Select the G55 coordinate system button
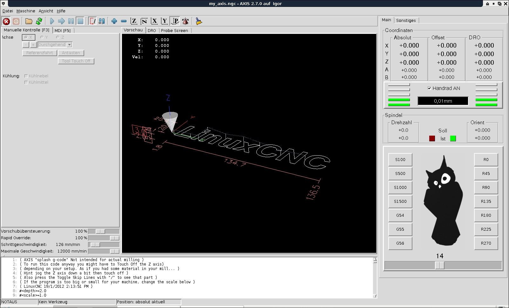 [400, 229]
